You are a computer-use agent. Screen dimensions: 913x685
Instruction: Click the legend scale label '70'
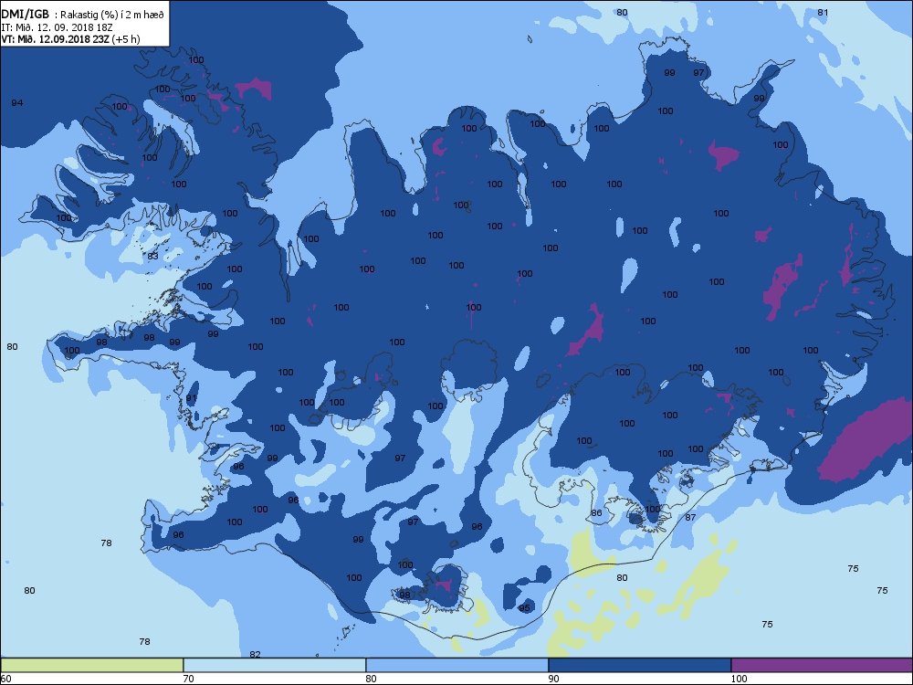click(189, 678)
